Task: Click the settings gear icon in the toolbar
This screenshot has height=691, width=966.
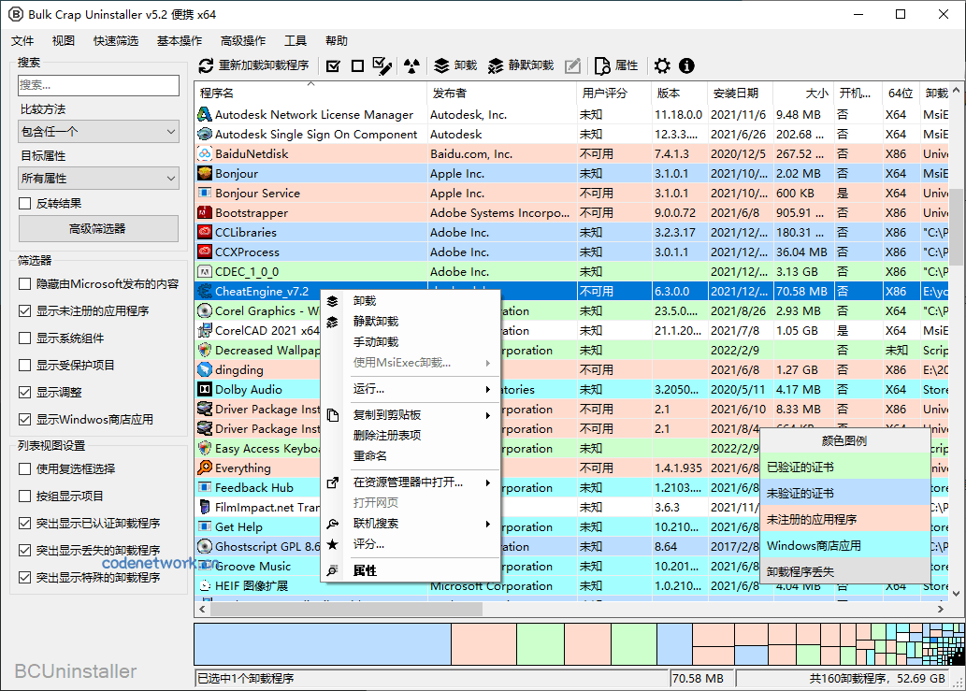Action: click(661, 65)
